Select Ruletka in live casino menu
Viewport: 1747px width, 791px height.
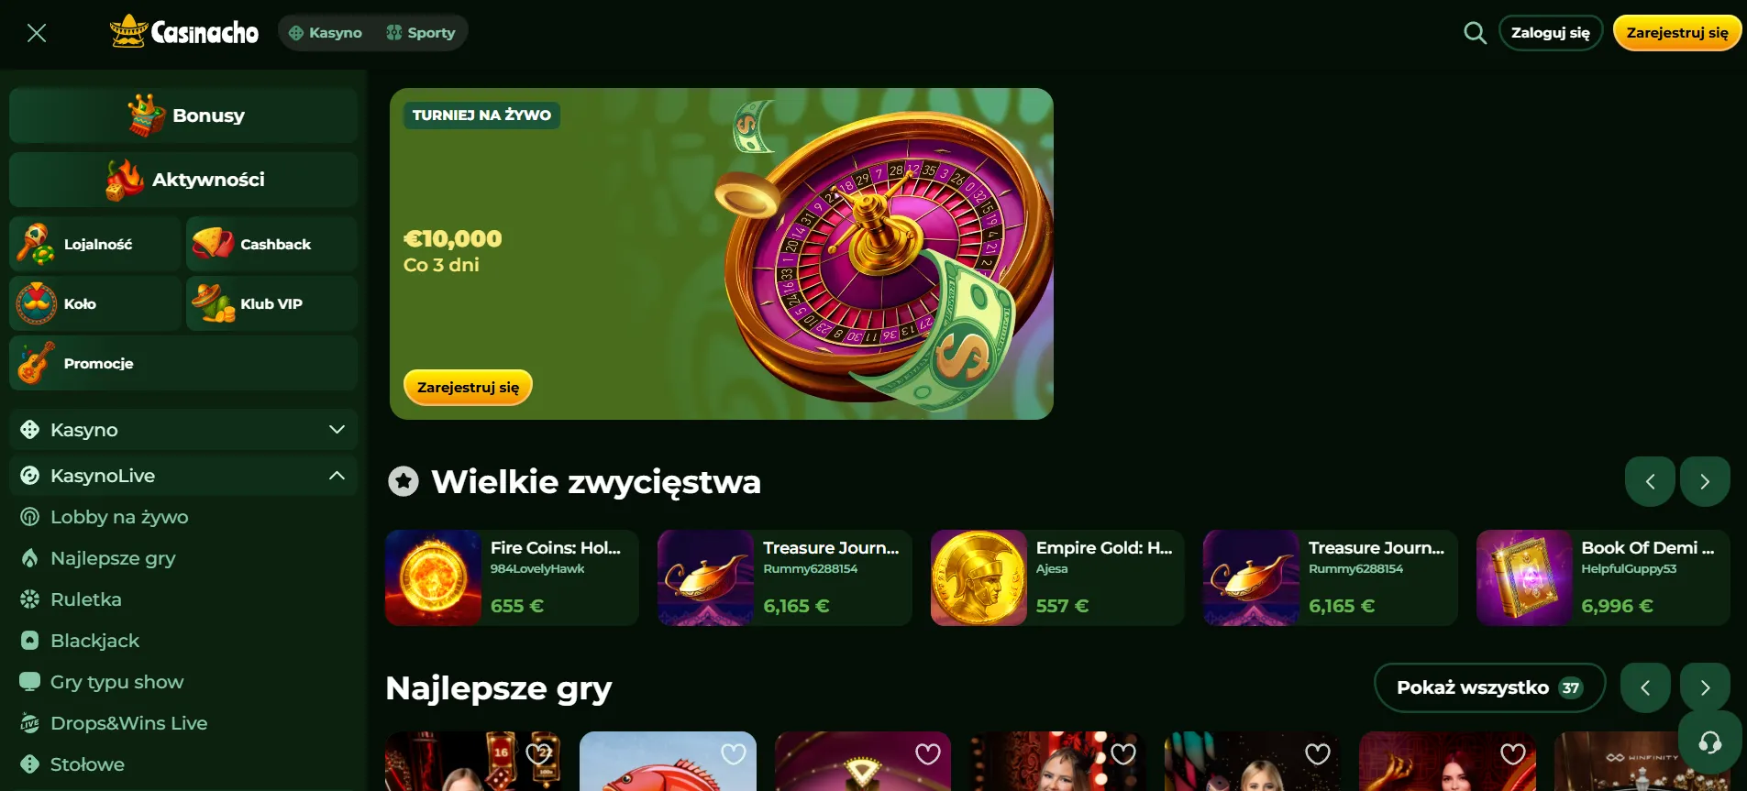tap(86, 599)
